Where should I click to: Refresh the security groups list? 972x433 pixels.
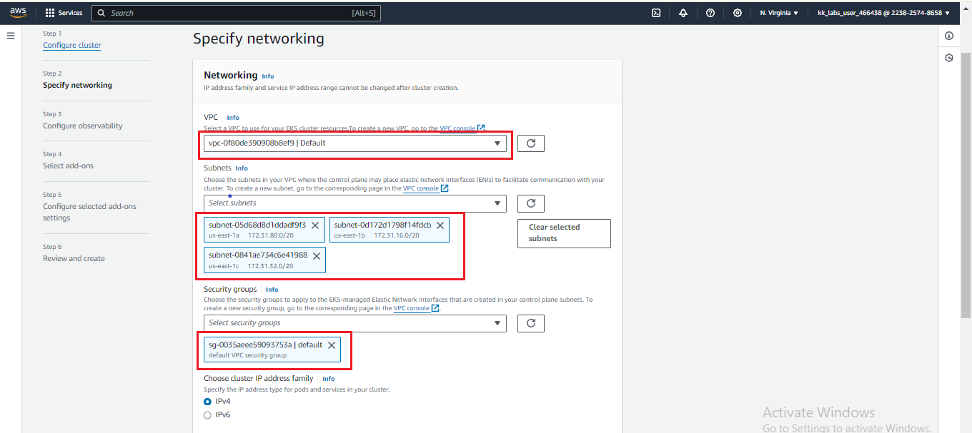point(530,322)
